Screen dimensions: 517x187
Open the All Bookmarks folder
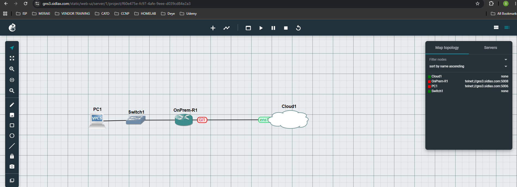coord(504,14)
